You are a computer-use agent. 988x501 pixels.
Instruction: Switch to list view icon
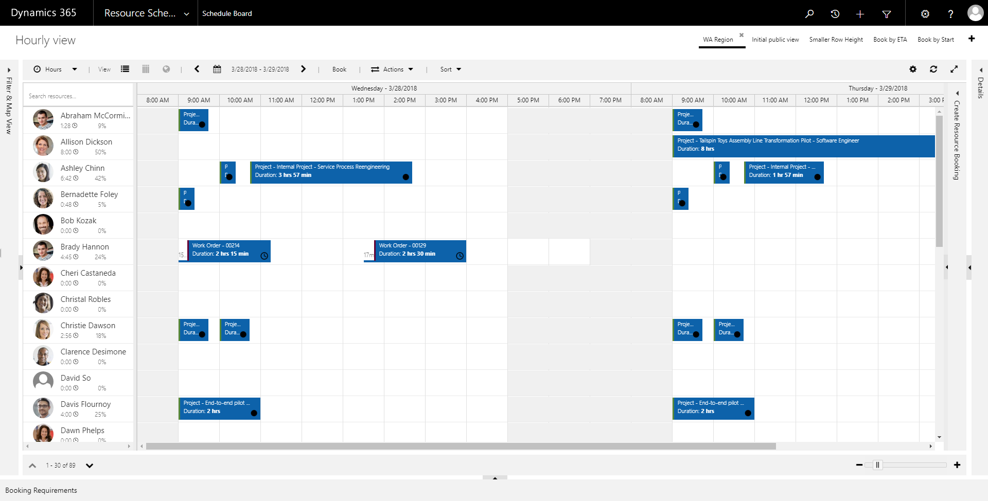click(x=125, y=69)
